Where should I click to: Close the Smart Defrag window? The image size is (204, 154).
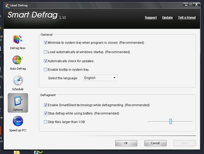197,5
